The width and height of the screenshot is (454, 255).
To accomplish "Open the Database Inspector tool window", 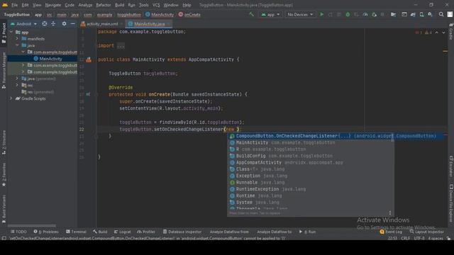I will (x=182, y=232).
